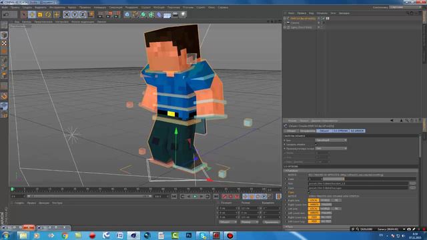Activate the Move tool in top toolbar
The width and height of the screenshot is (427, 240).
pyautogui.click(x=32, y=15)
